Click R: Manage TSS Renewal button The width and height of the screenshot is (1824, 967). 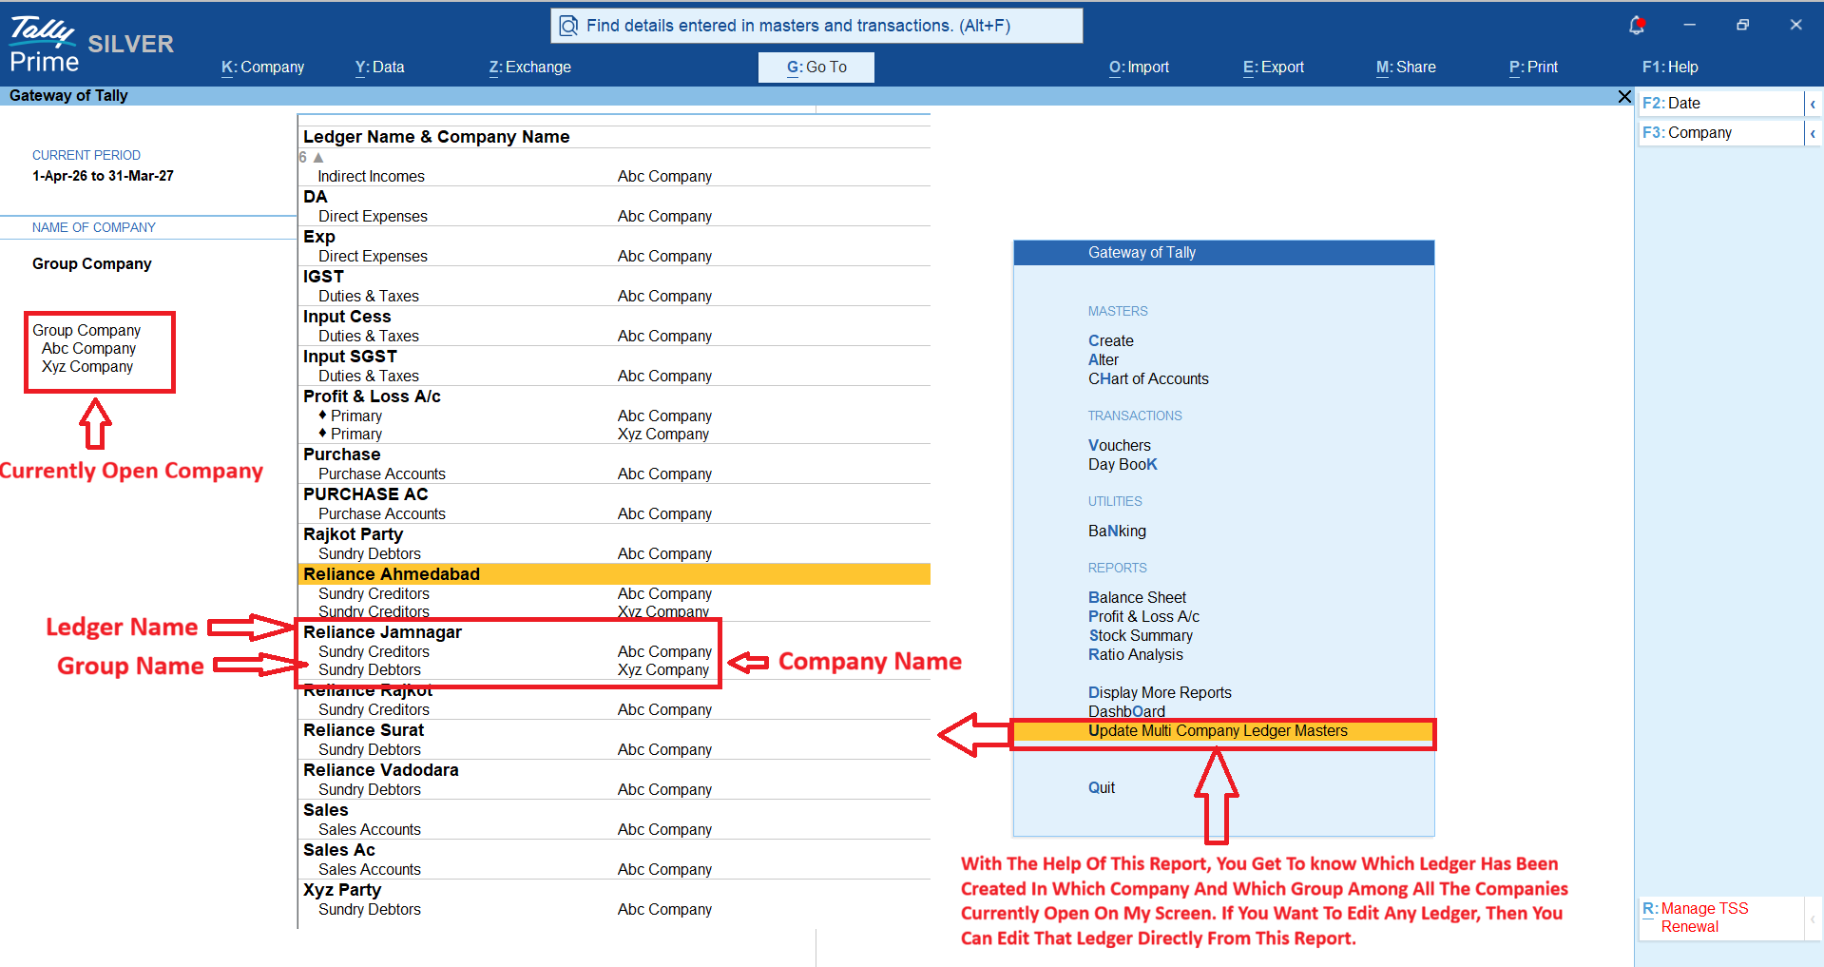click(x=1720, y=918)
